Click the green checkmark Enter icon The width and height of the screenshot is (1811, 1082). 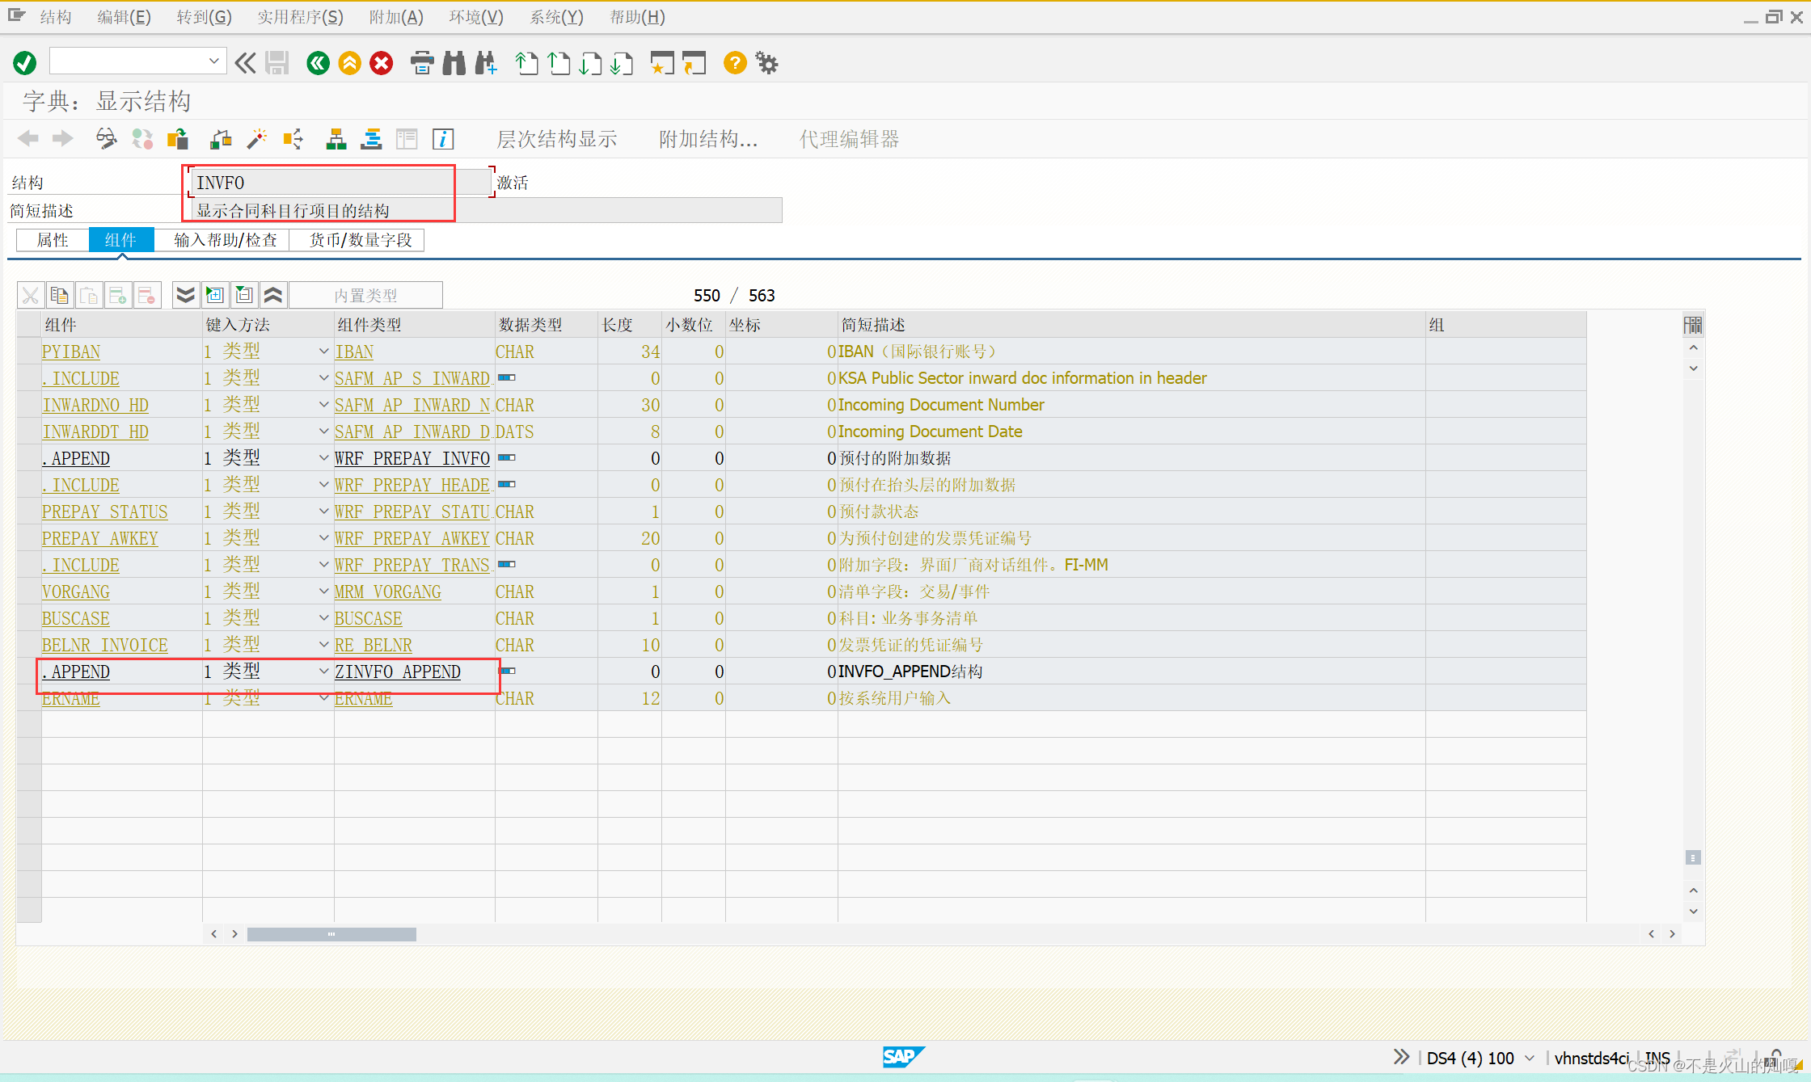coord(25,62)
